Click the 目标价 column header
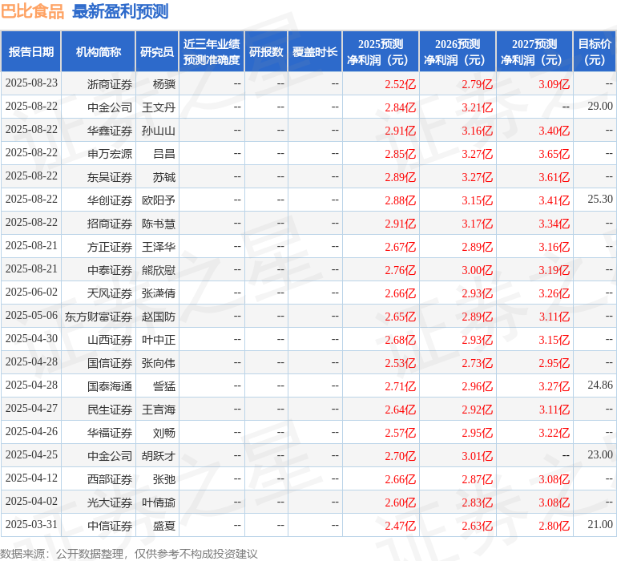 595,51
